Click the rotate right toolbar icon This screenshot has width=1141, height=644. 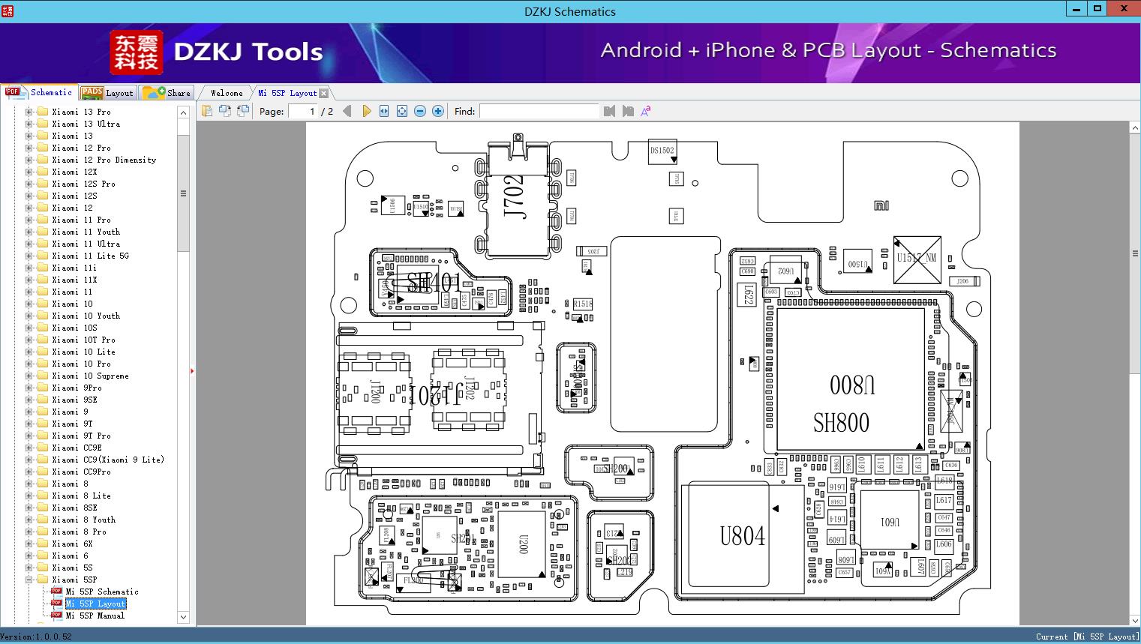[242, 111]
